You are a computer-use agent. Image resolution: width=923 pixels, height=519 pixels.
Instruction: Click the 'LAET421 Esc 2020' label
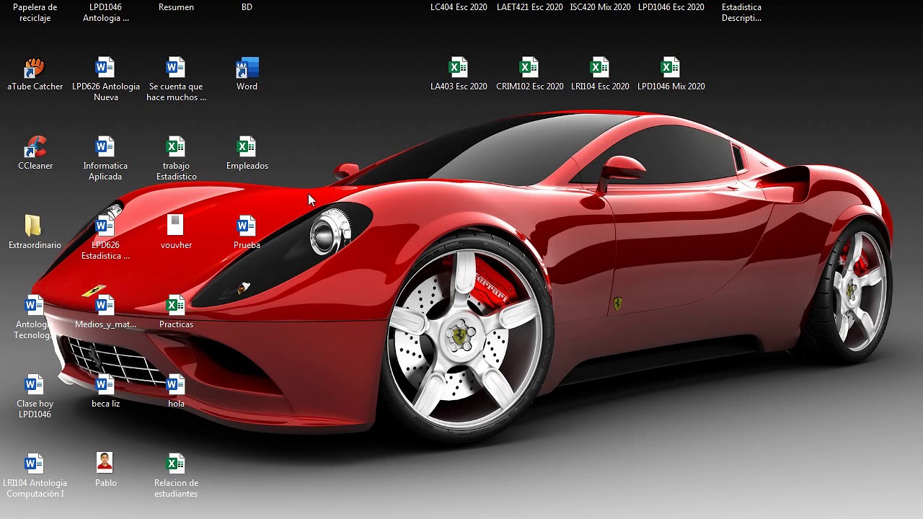coord(530,7)
